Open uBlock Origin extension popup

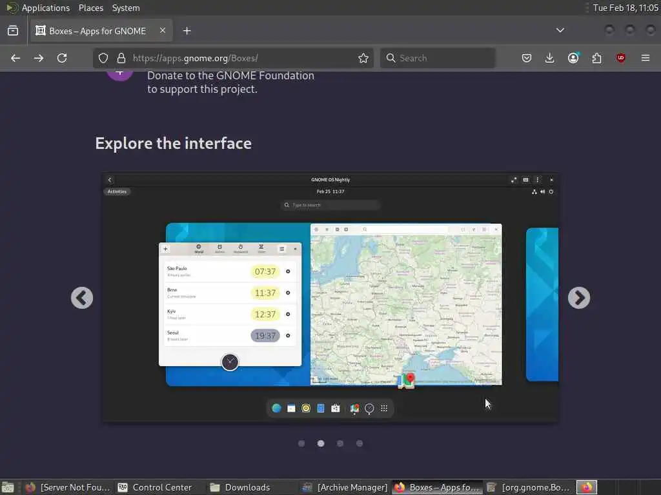620,58
